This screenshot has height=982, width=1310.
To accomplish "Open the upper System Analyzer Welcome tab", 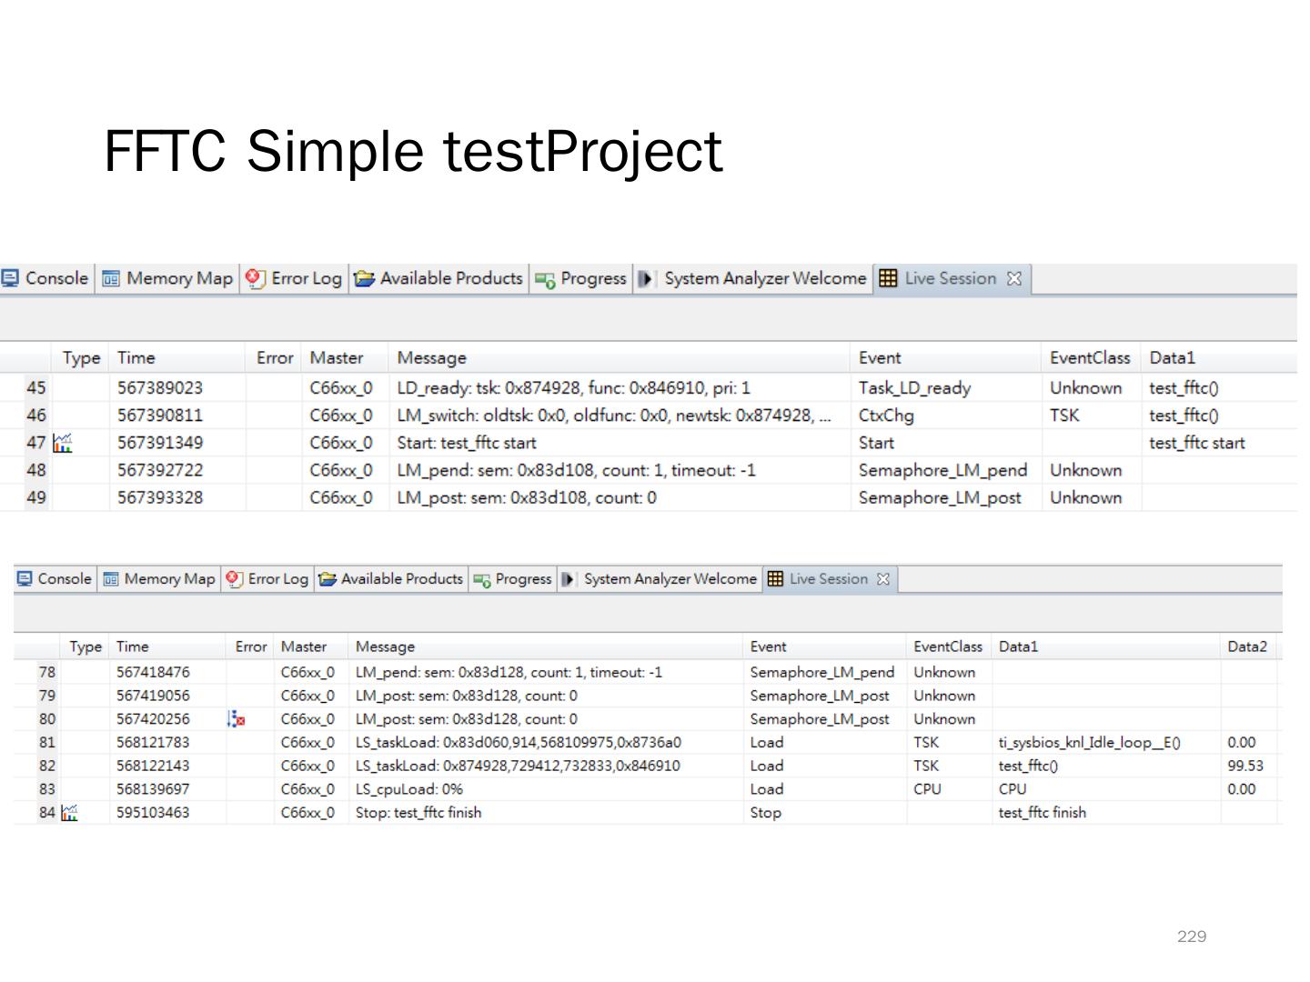I will tap(764, 278).
